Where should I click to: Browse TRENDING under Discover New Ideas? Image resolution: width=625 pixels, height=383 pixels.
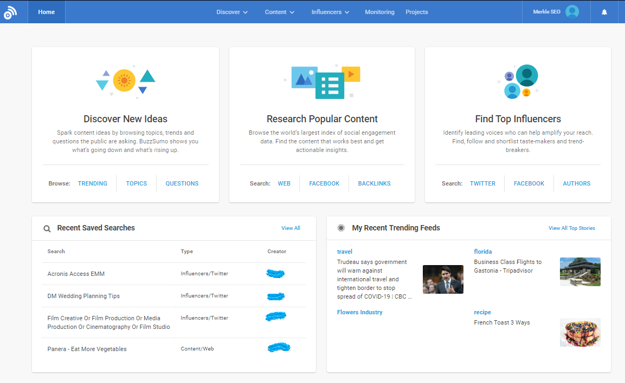click(93, 183)
